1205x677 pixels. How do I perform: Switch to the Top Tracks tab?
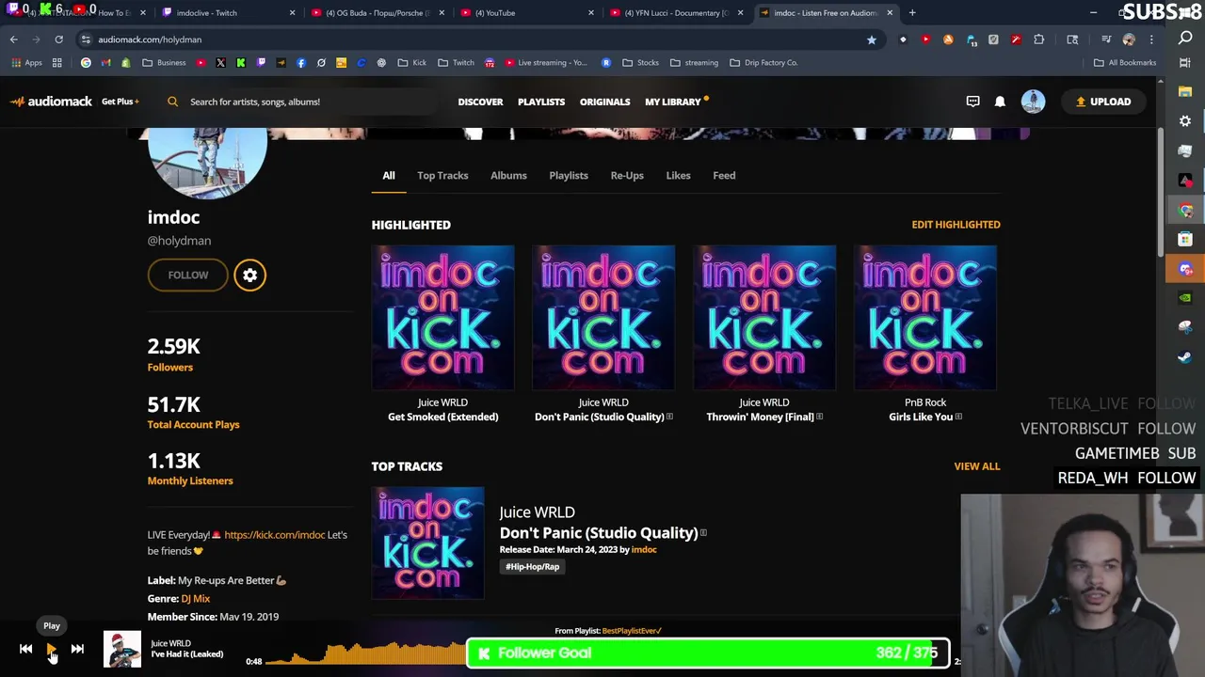click(x=442, y=175)
